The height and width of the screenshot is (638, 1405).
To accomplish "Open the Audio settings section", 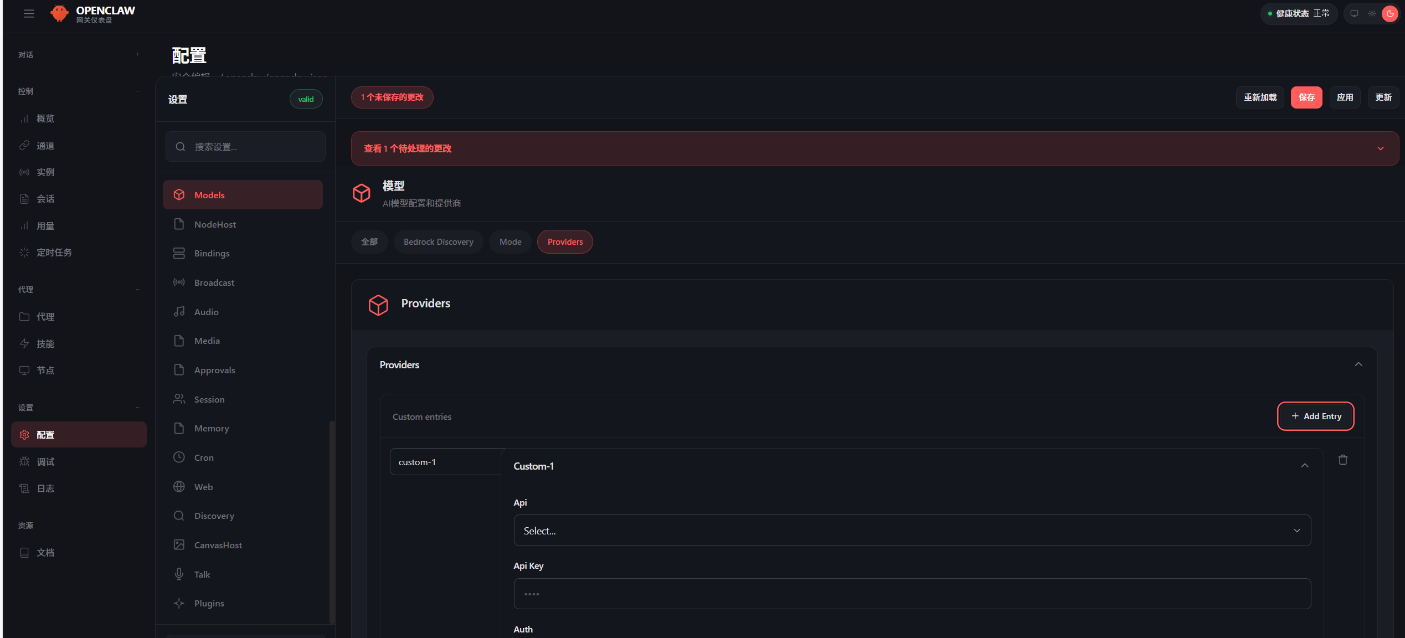I will 206,312.
